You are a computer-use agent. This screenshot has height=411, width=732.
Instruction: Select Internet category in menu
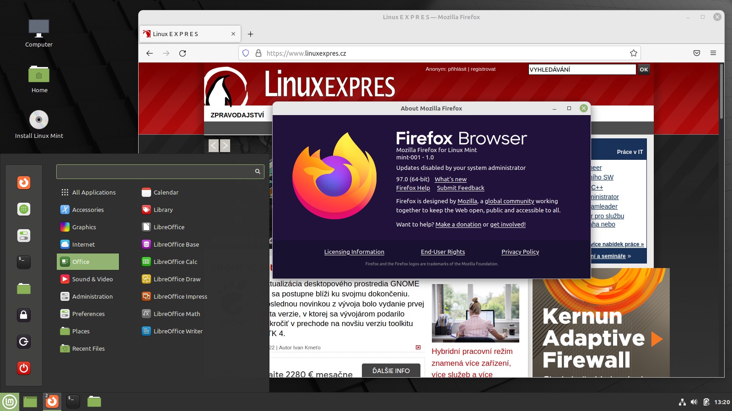click(x=88, y=244)
